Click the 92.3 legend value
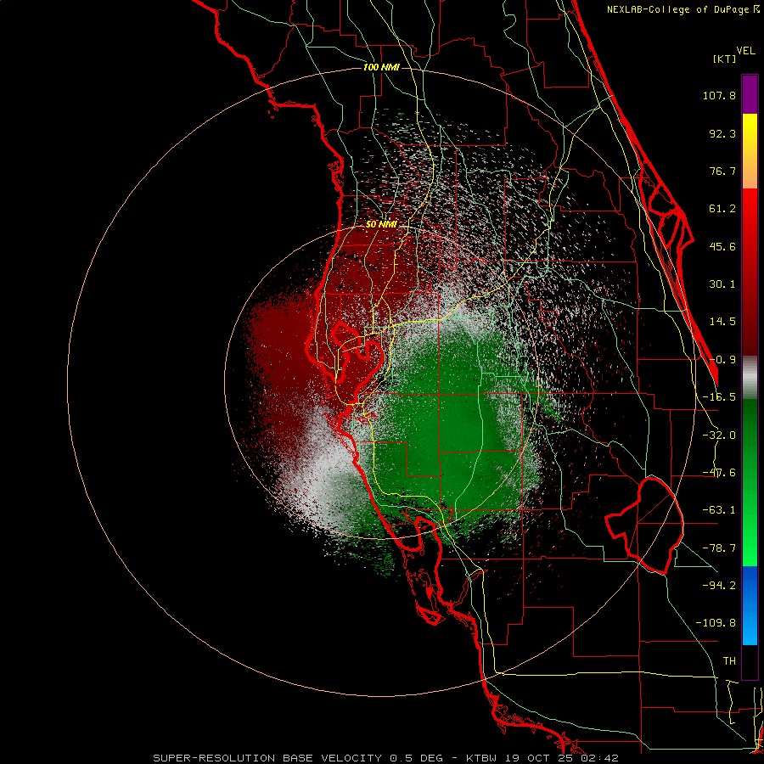Screen dimensions: 764x764 tap(722, 133)
